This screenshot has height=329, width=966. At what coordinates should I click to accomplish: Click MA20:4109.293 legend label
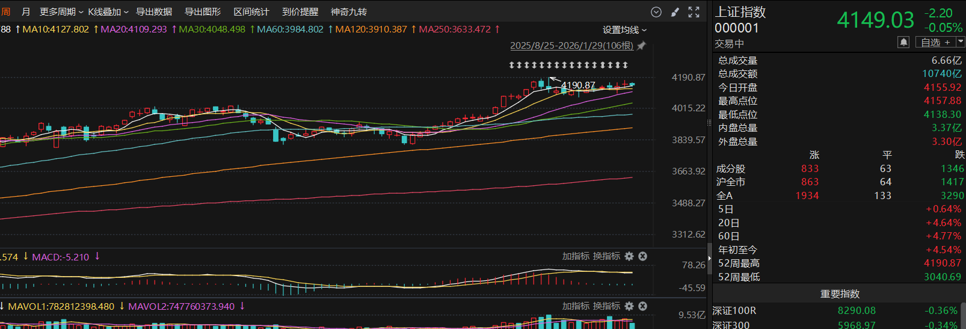134,29
